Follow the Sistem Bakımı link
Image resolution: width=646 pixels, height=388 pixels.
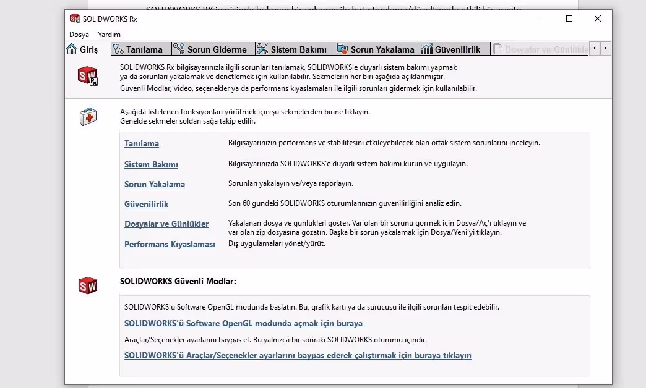coord(151,164)
